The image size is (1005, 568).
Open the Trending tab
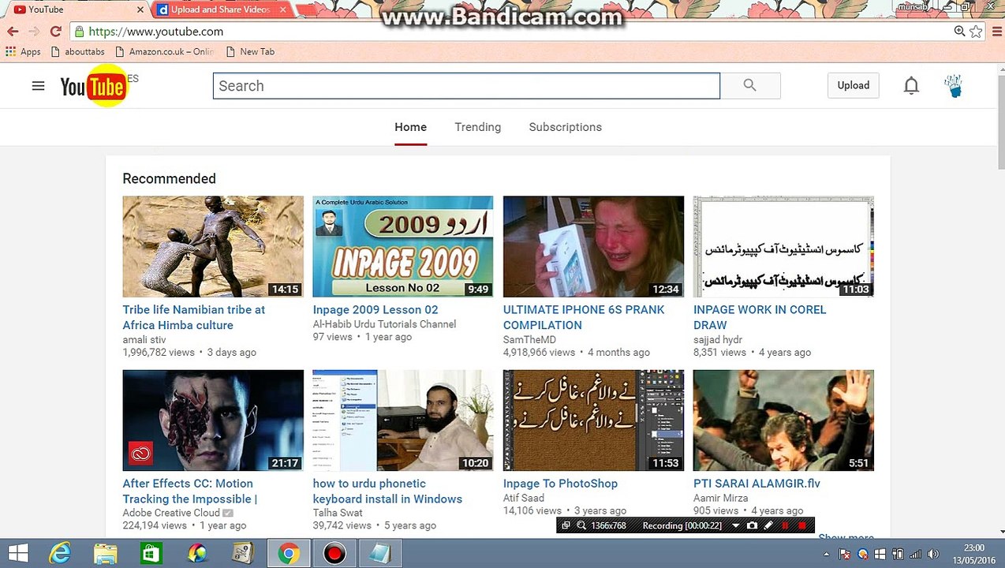(477, 127)
